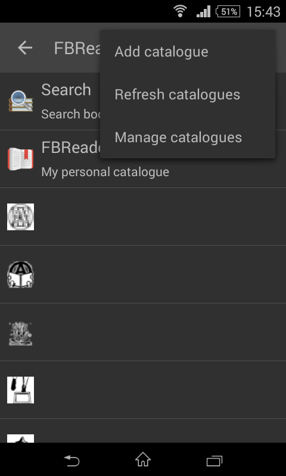Open the recent apps button

point(214,461)
